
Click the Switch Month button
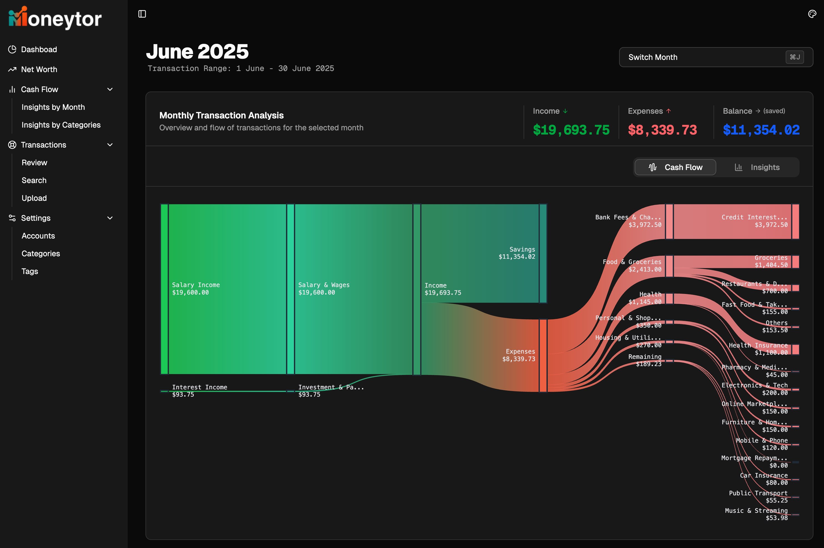click(x=715, y=57)
